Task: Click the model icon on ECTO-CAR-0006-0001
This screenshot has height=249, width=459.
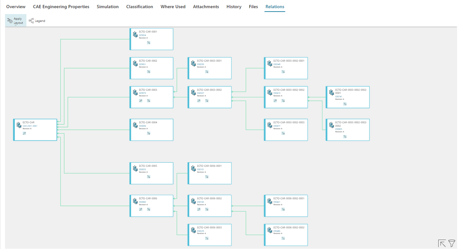Action: point(193,169)
